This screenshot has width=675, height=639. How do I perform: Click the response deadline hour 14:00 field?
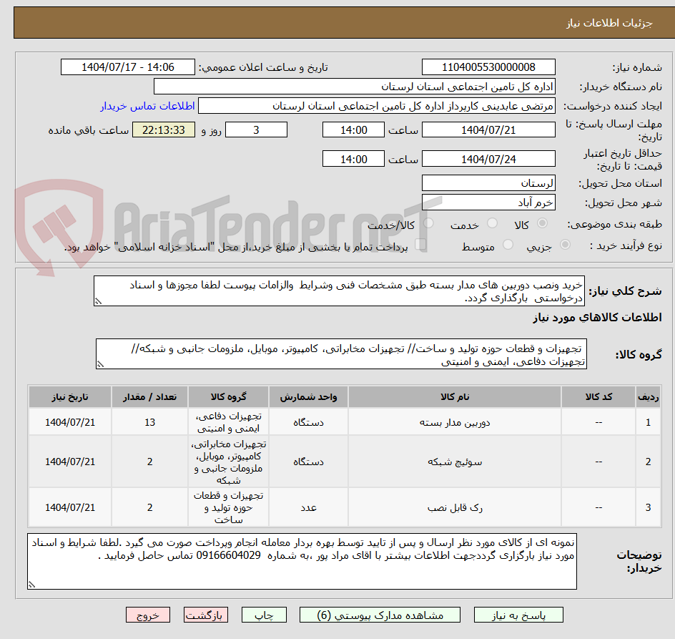[353, 130]
